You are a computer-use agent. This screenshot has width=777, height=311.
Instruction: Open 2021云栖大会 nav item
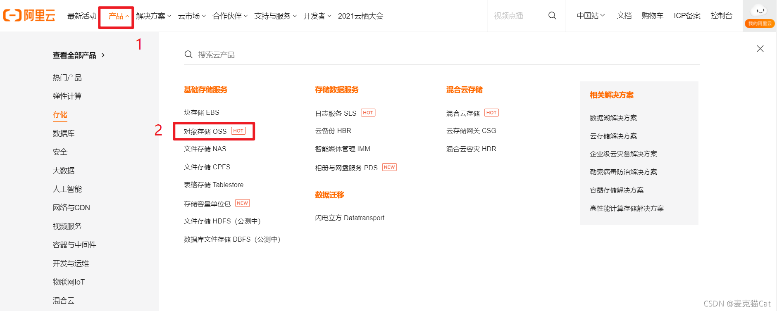[361, 16]
